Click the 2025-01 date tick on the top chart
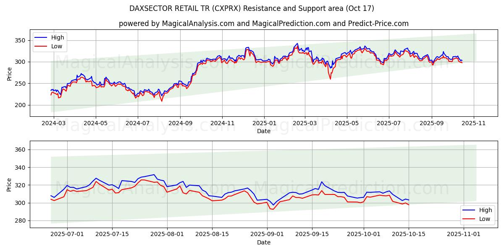This screenshot has height=252, width=504. tap(264, 123)
